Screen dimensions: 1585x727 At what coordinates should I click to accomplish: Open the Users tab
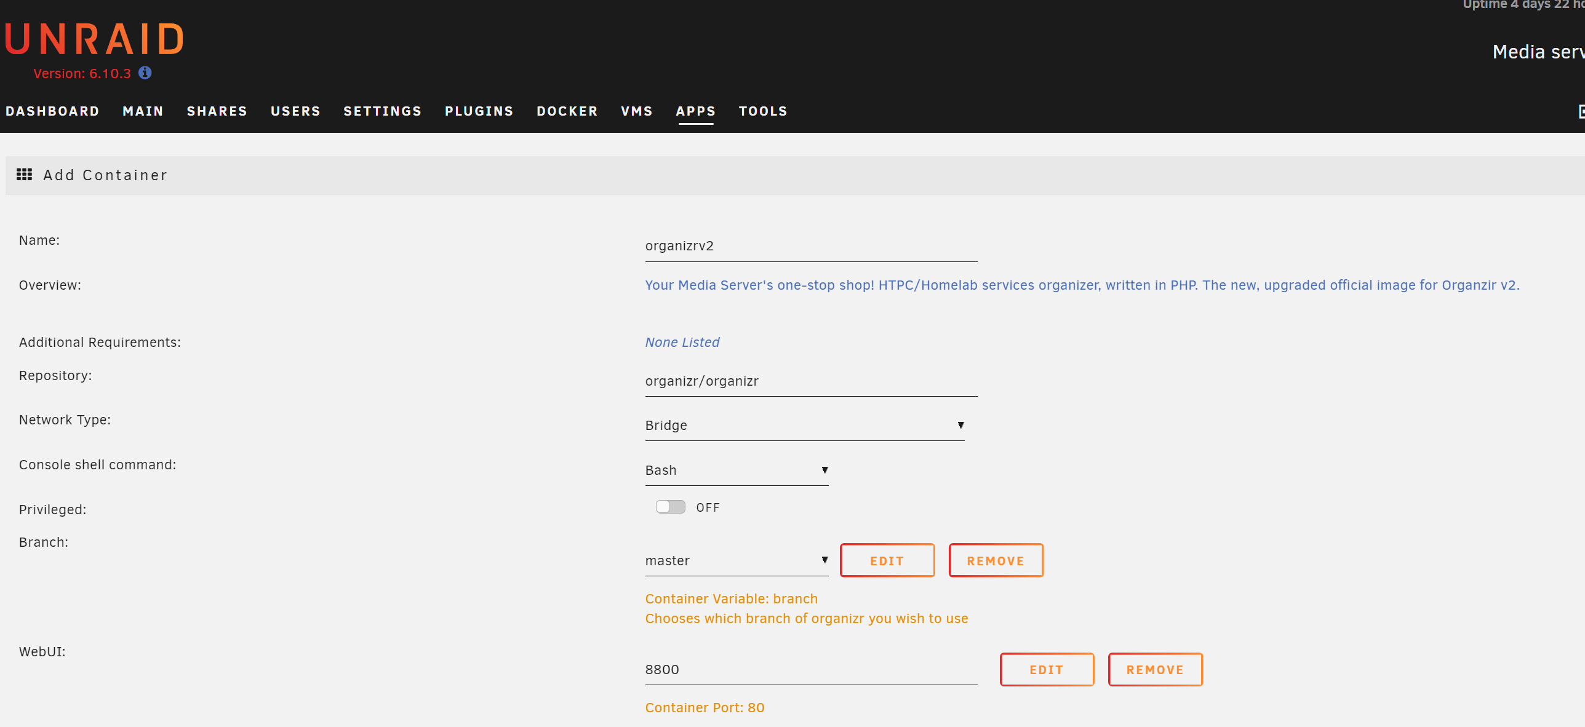(x=295, y=111)
